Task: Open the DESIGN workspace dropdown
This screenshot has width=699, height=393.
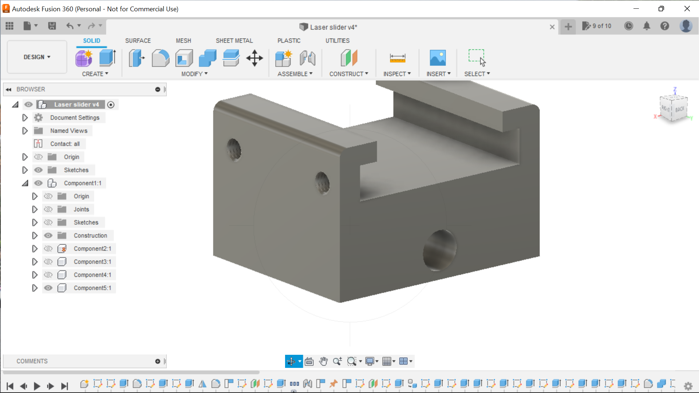Action: 37,57
